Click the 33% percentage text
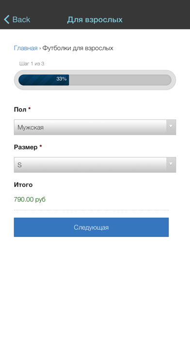Screen dimensions: 190x338 (62, 79)
